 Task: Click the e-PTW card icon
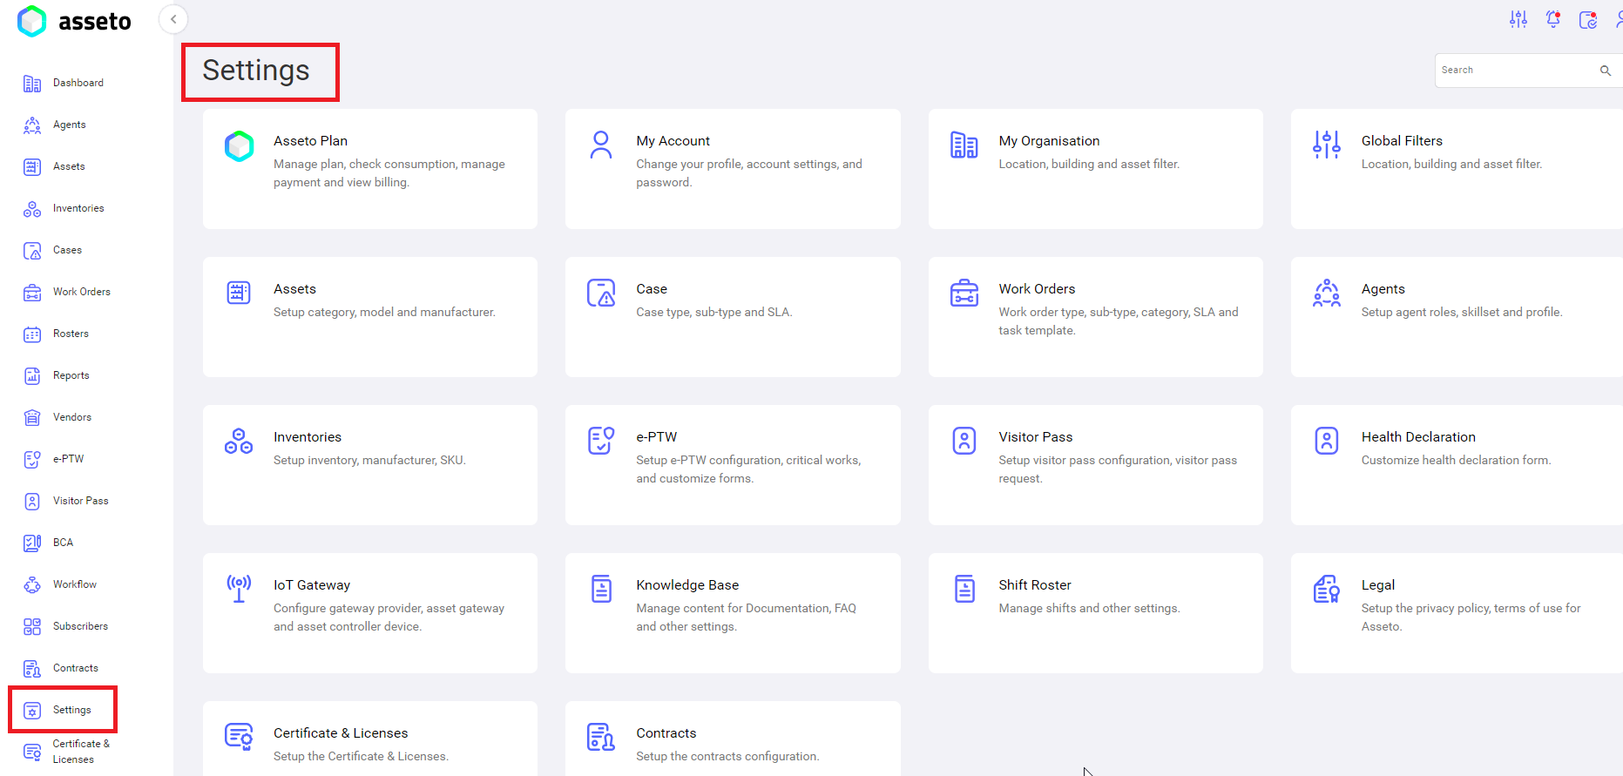click(601, 442)
